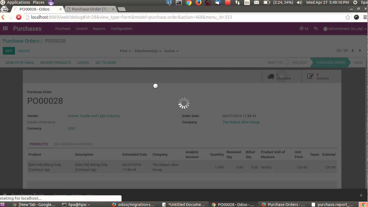Open the mail envelope indicator
The width and height of the screenshot is (368, 207).
click(x=256, y=3)
